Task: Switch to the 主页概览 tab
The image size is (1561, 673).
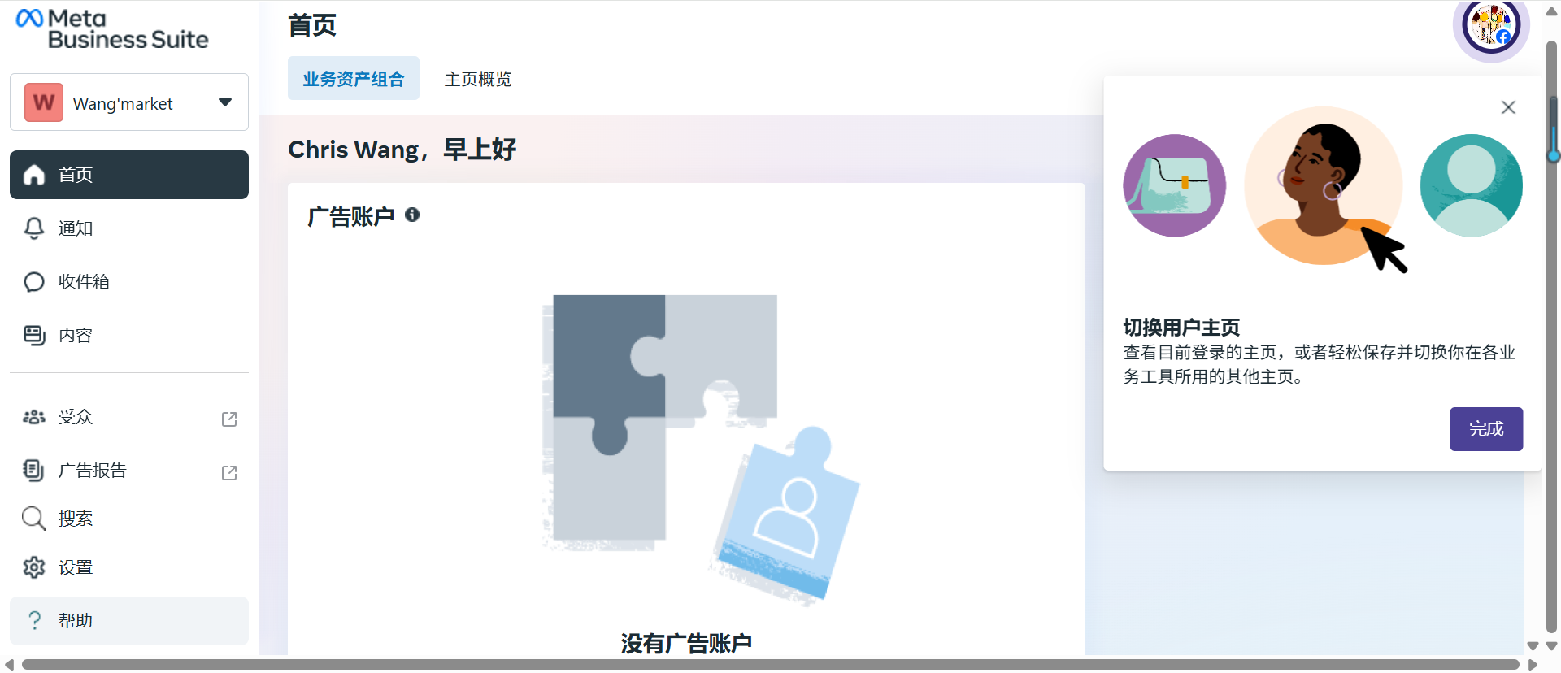Action: [x=478, y=79]
